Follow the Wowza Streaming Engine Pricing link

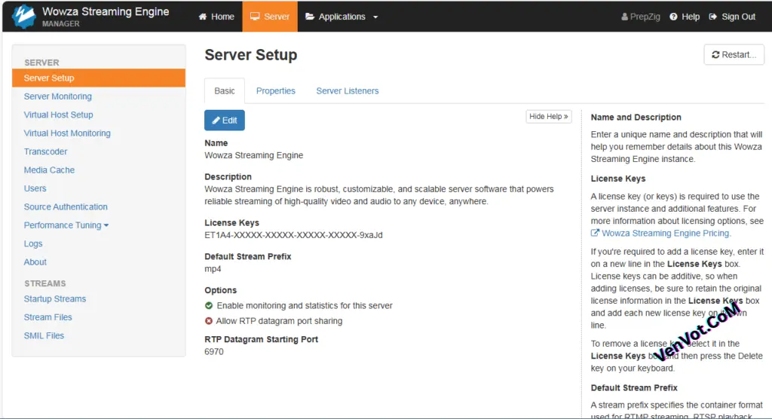pyautogui.click(x=666, y=234)
